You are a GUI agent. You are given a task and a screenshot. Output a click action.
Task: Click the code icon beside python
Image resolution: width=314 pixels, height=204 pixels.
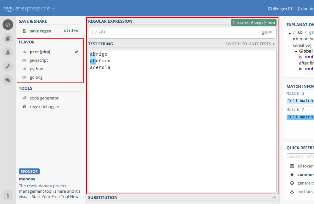pos(25,69)
